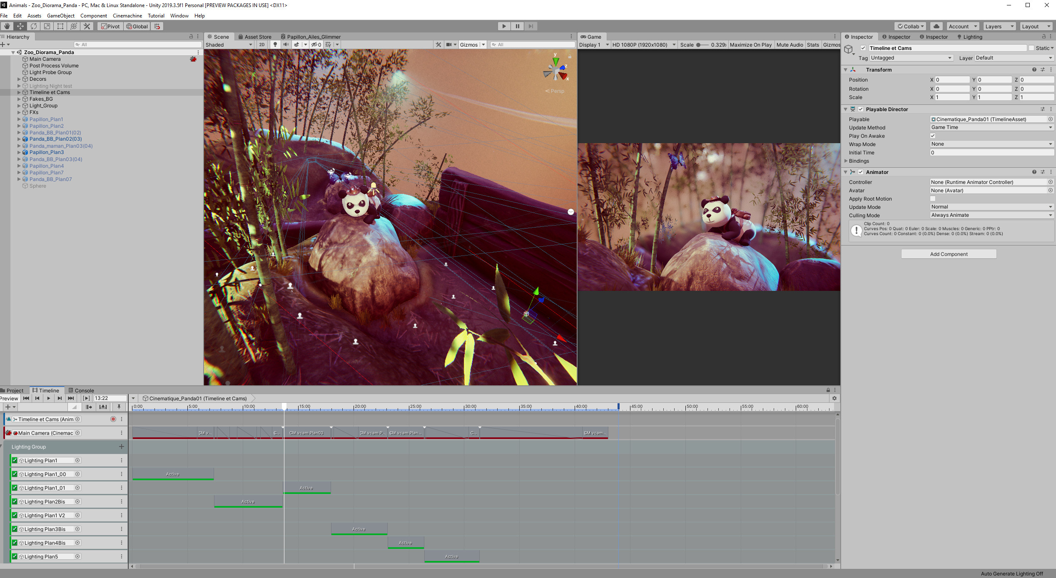Enable timeline Ripple edit mode icon
The image size is (1056, 578).
(x=88, y=407)
